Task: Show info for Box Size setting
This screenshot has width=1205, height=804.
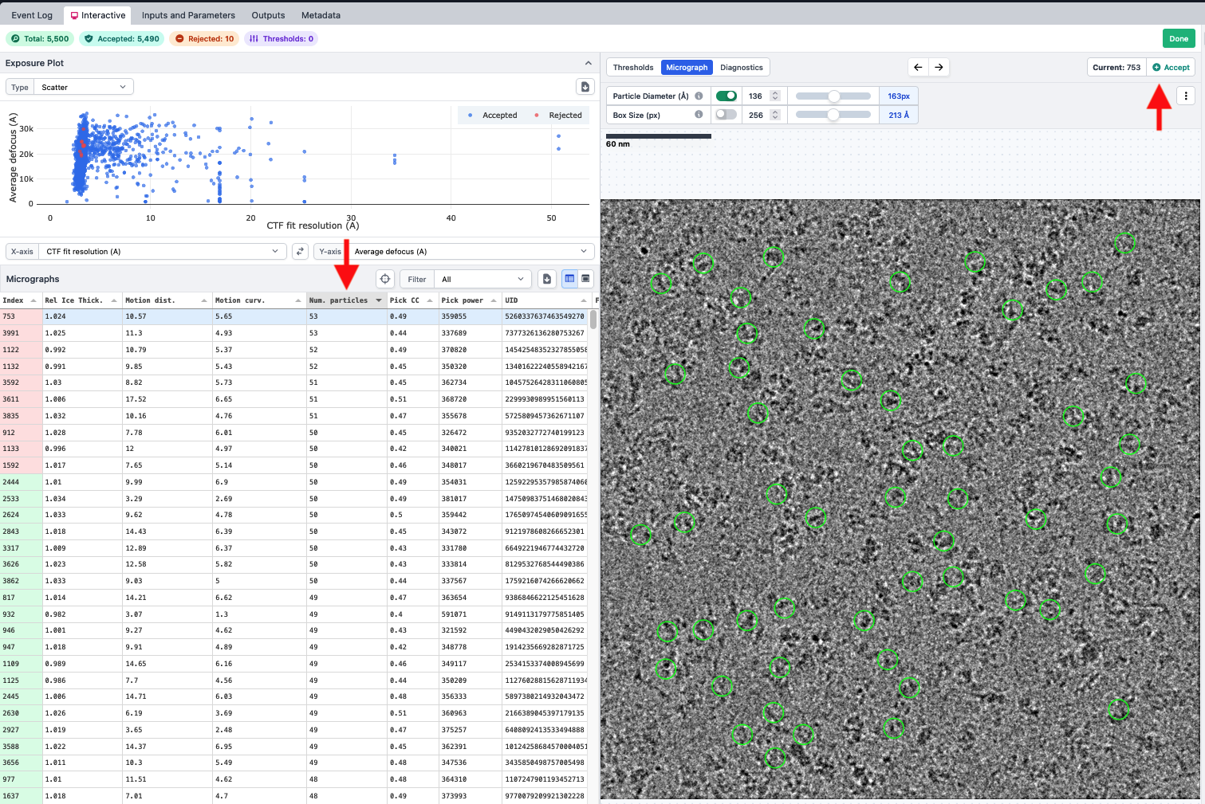Action: (x=699, y=115)
